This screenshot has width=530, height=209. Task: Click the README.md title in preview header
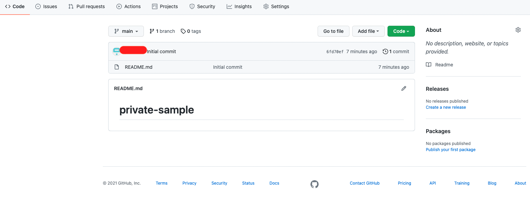click(x=128, y=88)
